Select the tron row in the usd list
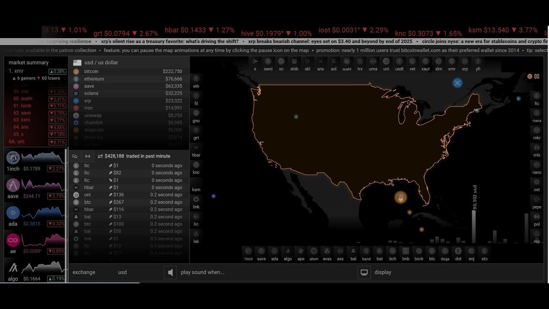Image resolution: width=549 pixels, height=309 pixels. (128, 108)
